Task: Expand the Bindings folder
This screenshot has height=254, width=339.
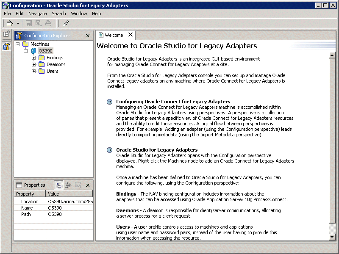Action: [33, 58]
